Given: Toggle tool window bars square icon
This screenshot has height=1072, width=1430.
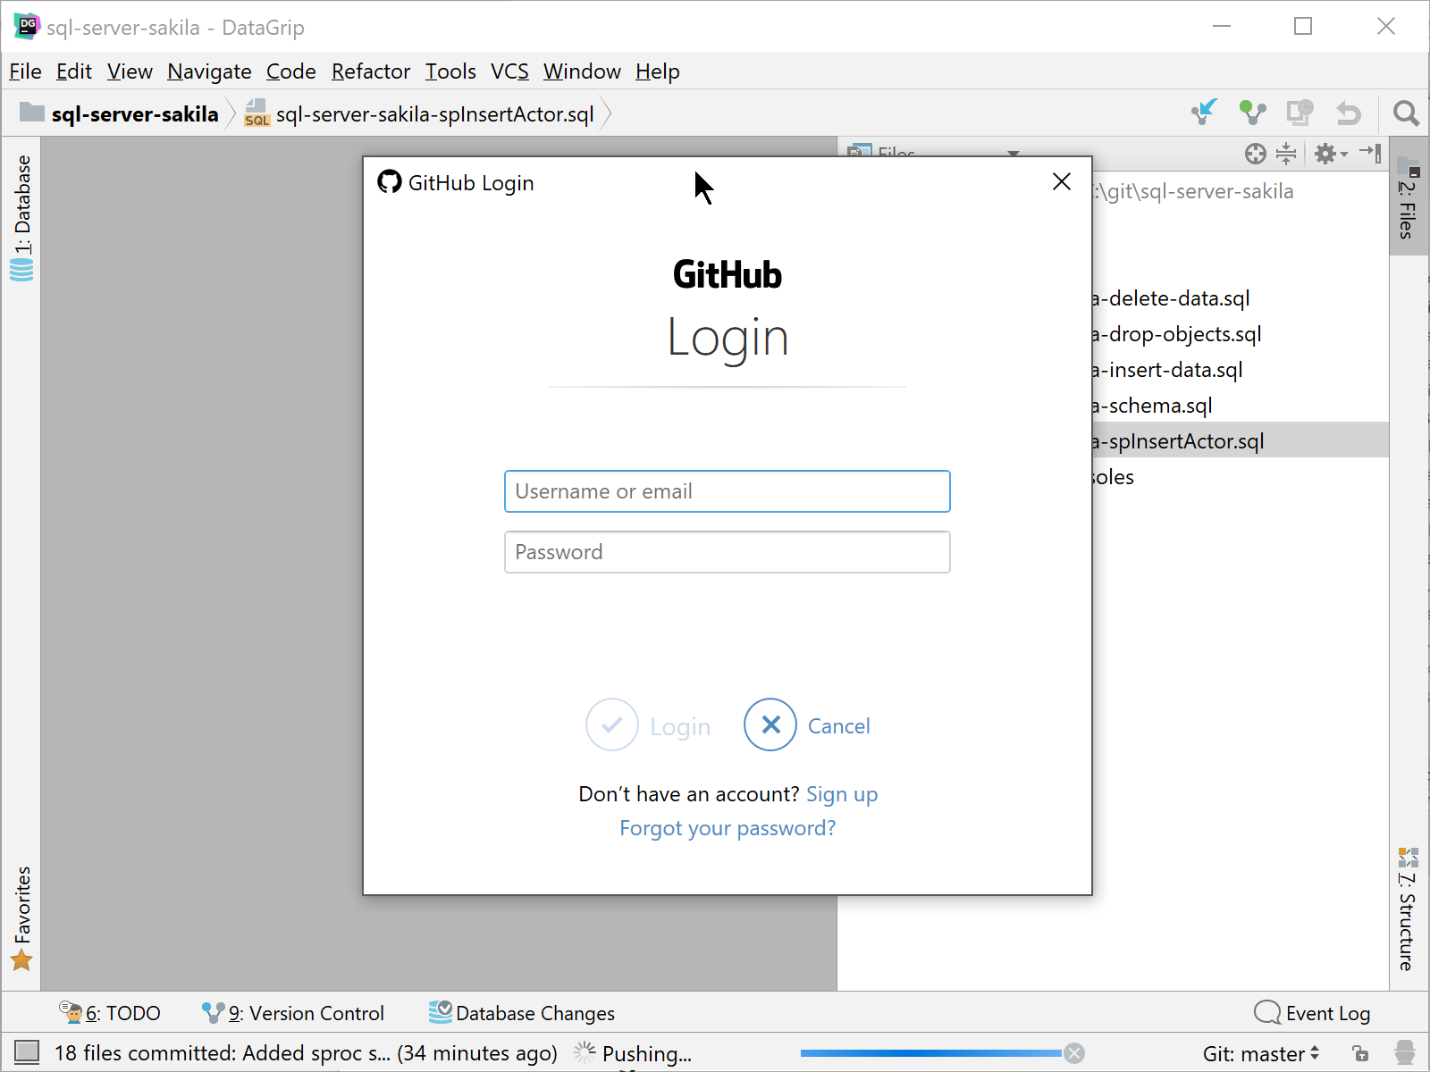Looking at the screenshot, I should tap(27, 1052).
